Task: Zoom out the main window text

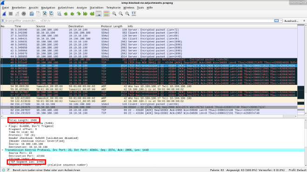Action: (x=120, y=14)
